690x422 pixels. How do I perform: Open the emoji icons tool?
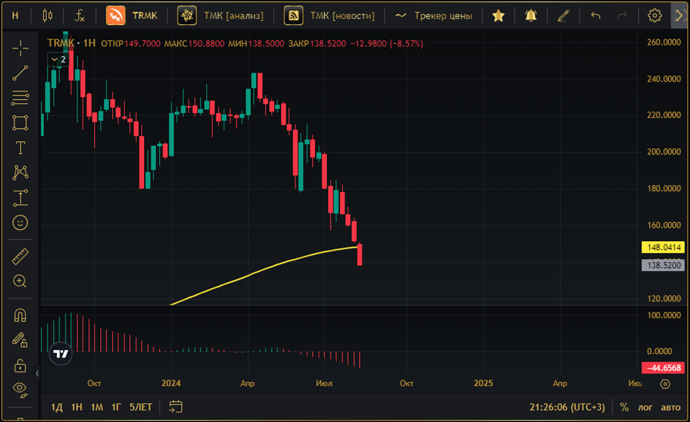(x=20, y=222)
